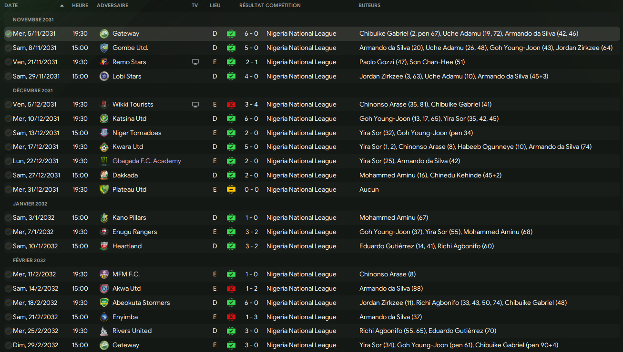Open Abeokuta Stormers club badge
Image resolution: width=623 pixels, height=352 pixels.
pos(104,303)
